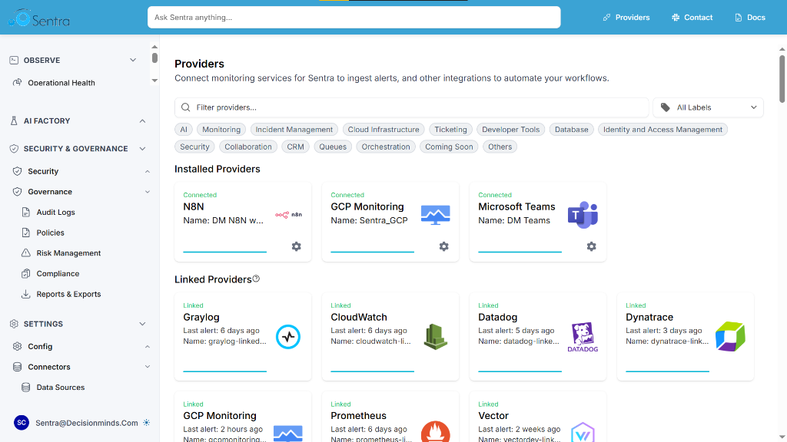Focus the Filter providers input
Screen dimensions: 787x442
[412, 107]
